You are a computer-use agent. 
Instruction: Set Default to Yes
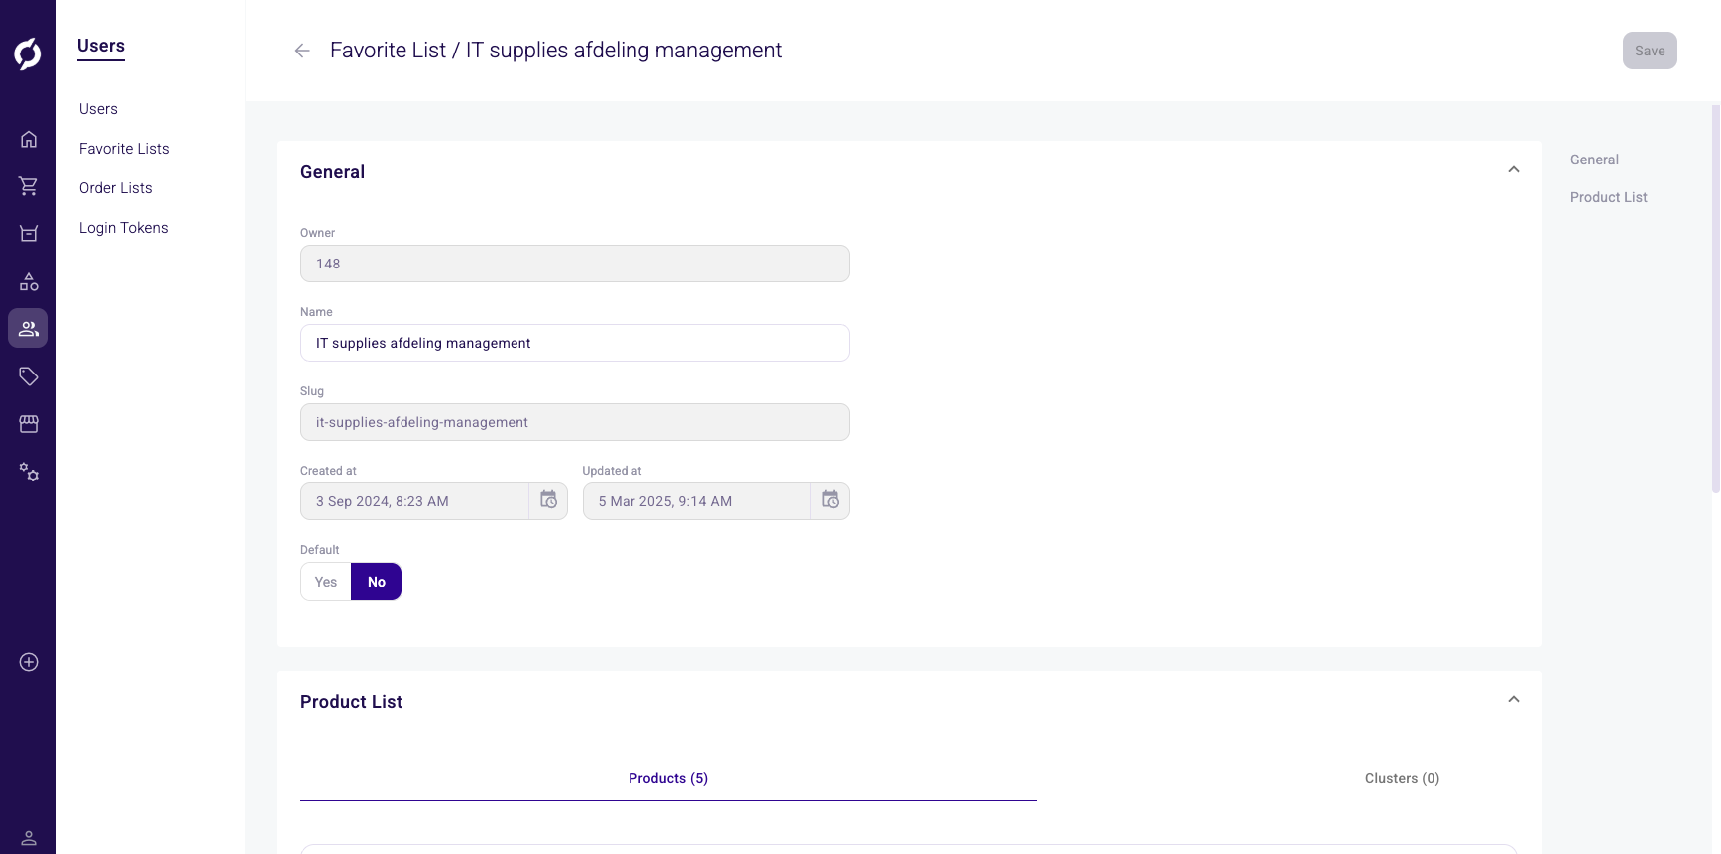(326, 582)
